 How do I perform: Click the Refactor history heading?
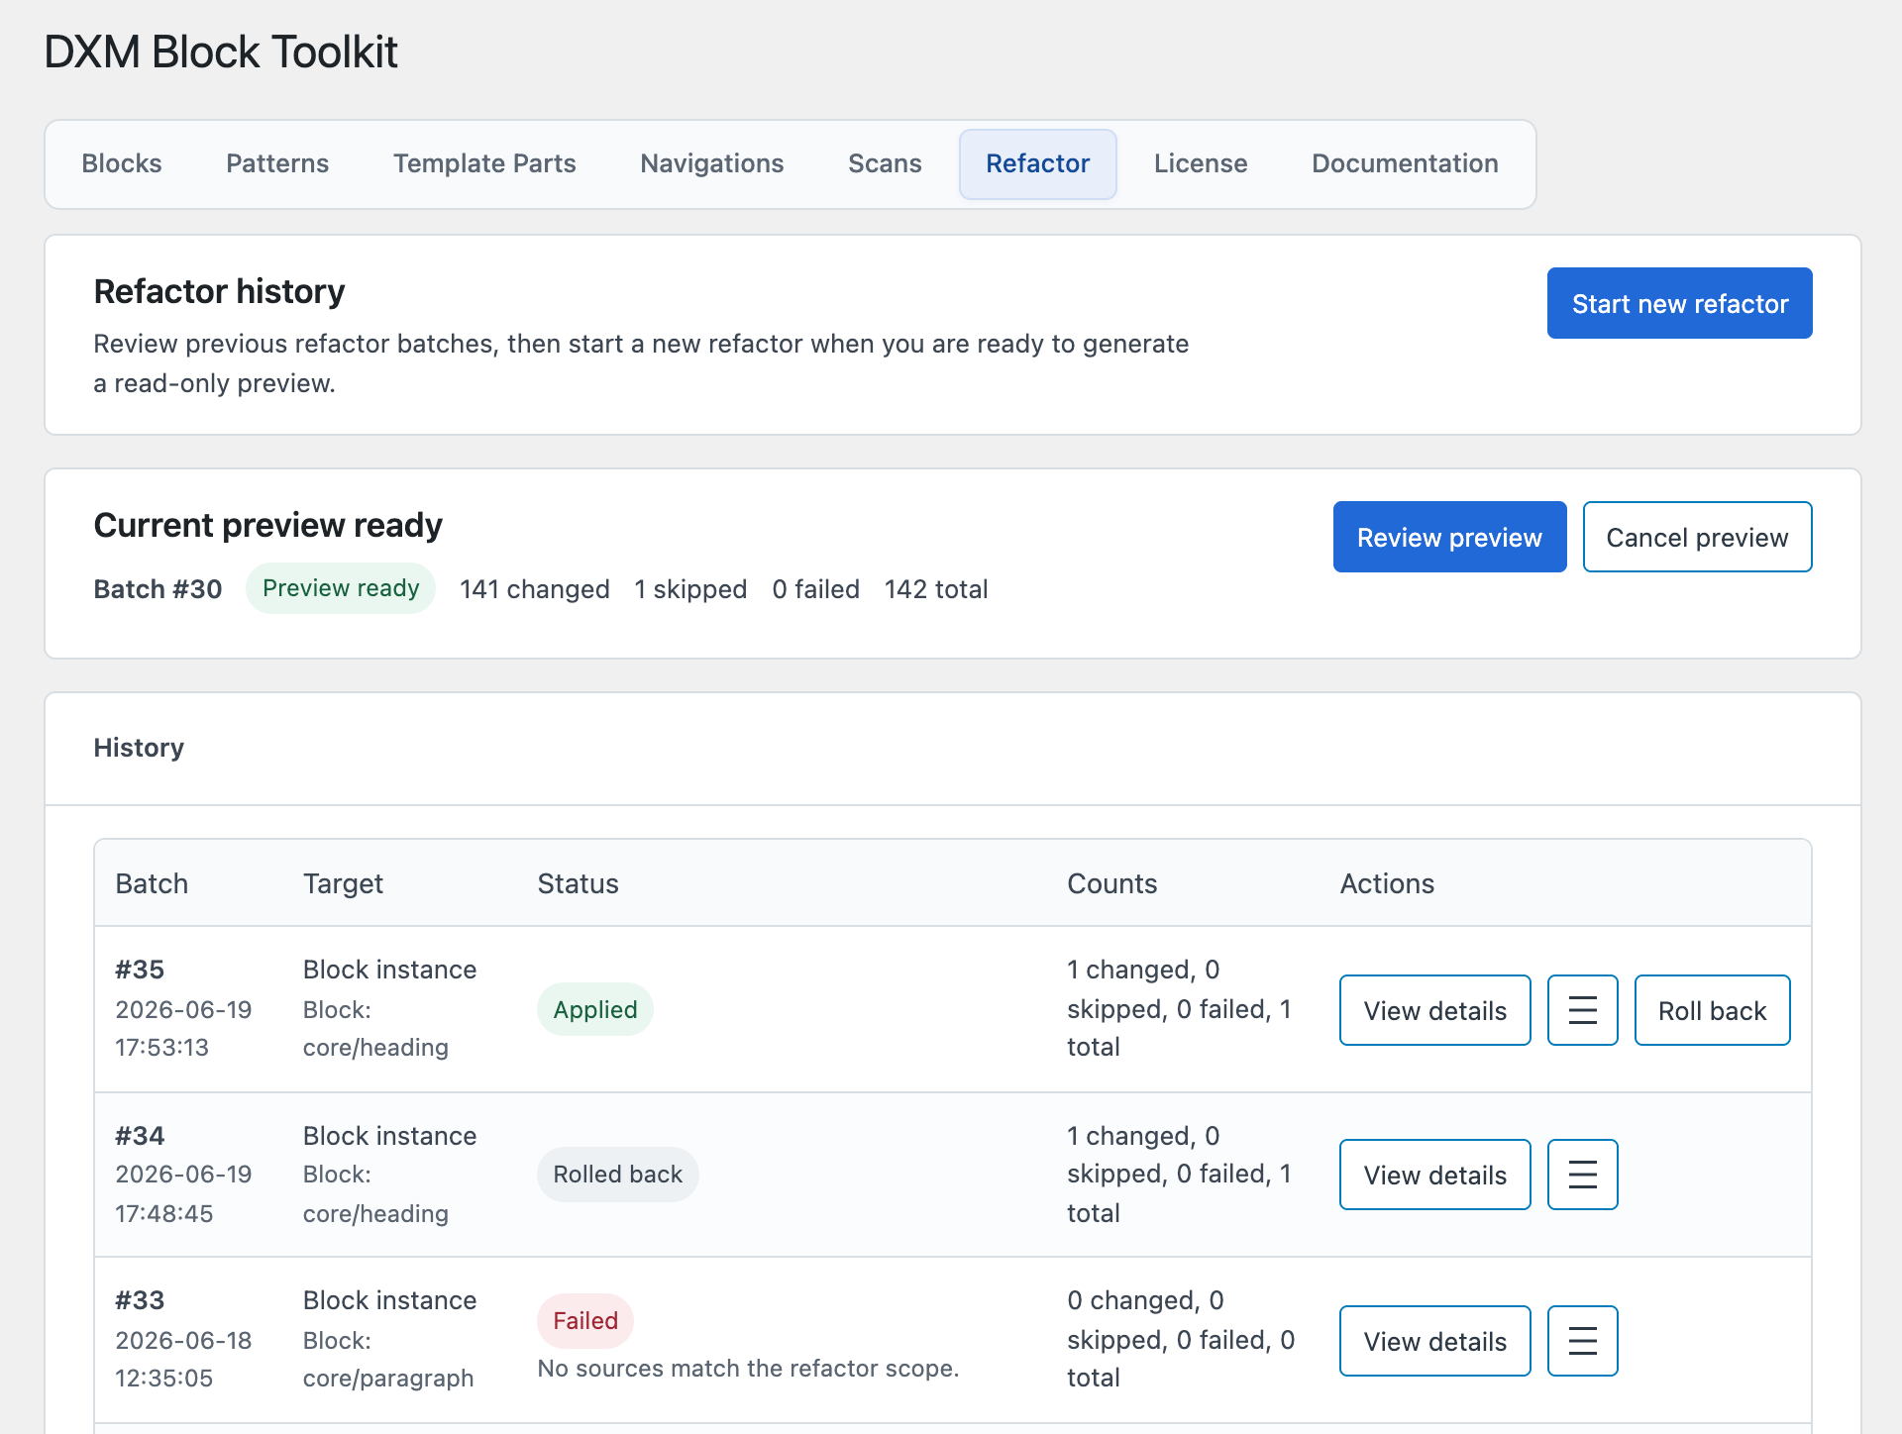point(219,291)
